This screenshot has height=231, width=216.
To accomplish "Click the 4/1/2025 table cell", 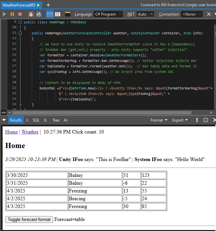I will pyautogui.click(x=37, y=191).
